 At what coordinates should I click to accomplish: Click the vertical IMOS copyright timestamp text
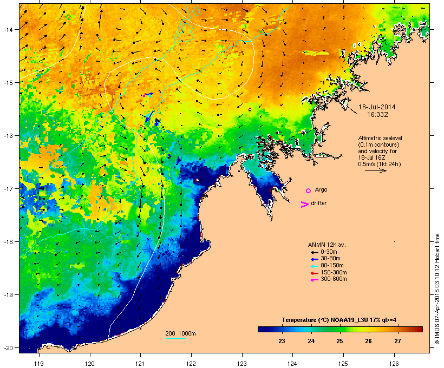point(438,289)
